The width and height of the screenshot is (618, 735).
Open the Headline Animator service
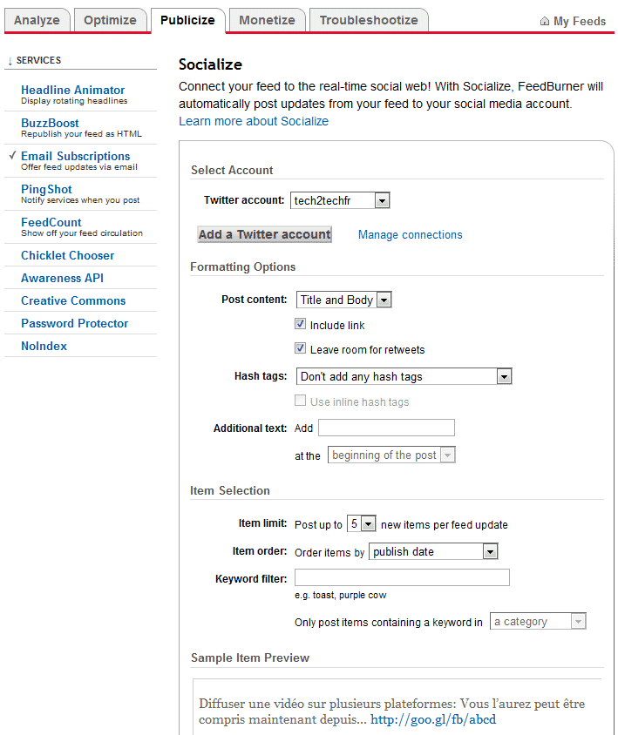(x=72, y=90)
